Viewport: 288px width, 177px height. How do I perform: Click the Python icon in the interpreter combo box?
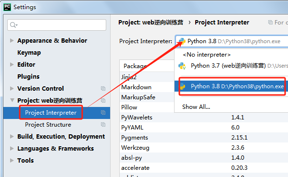tap(182, 41)
